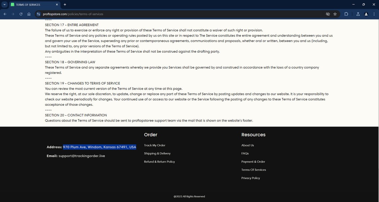Click the SECTION 18 - GOVERNING LAW heading
Image resolution: width=379 pixels, height=202 pixels.
70,62
